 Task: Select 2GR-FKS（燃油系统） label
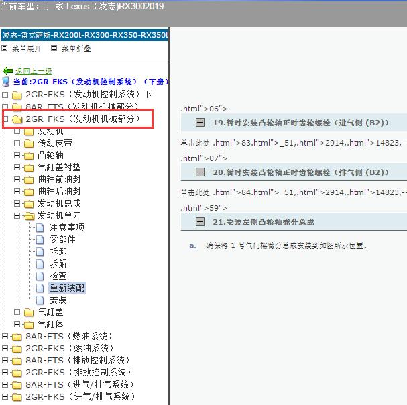click(70, 348)
